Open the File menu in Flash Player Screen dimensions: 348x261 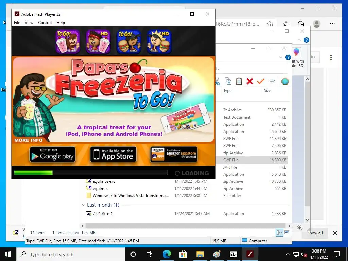17,23
